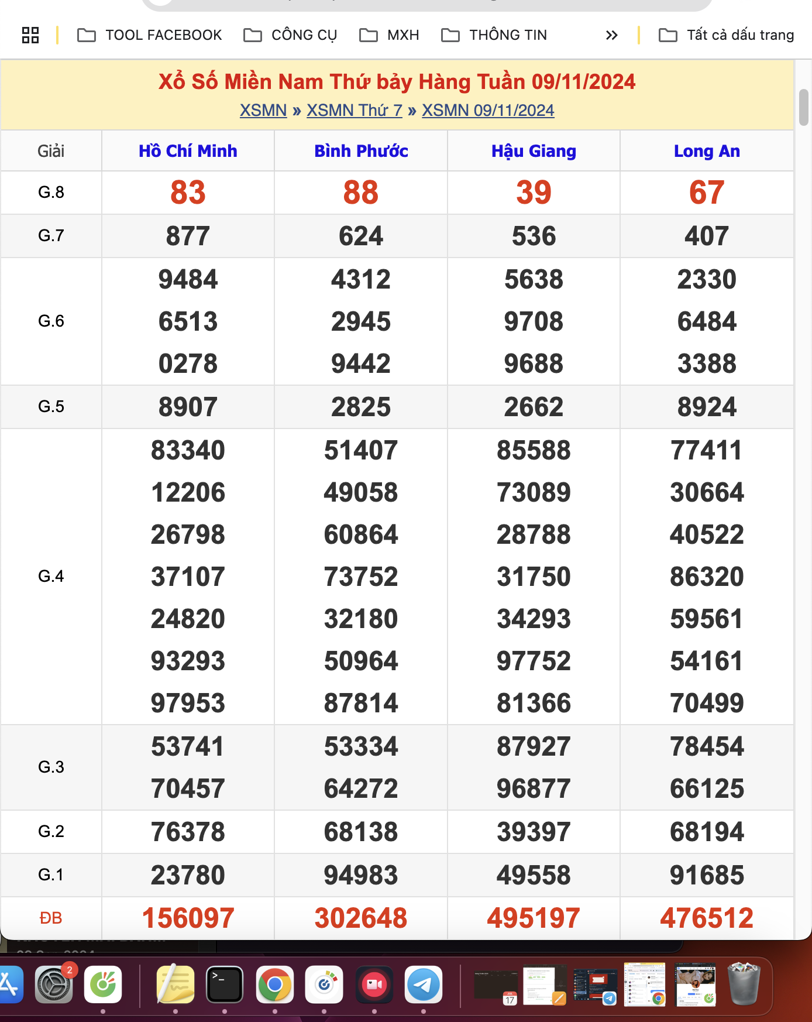Select G.7 number 407
This screenshot has height=1022, width=812.
click(707, 236)
